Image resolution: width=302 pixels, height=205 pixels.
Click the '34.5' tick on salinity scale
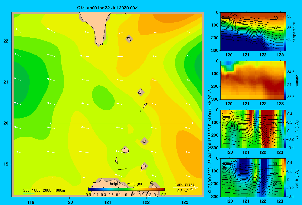coord(291,72)
